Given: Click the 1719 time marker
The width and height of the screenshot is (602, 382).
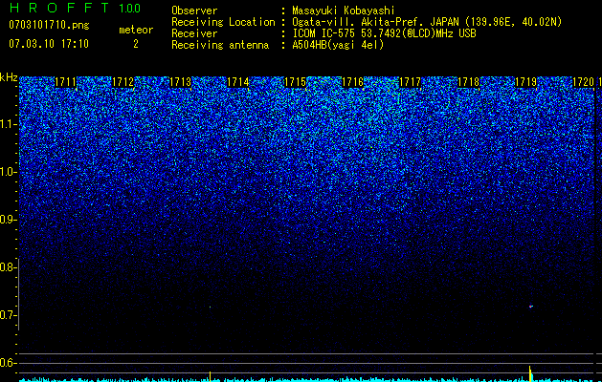Looking at the screenshot, I should 525,82.
